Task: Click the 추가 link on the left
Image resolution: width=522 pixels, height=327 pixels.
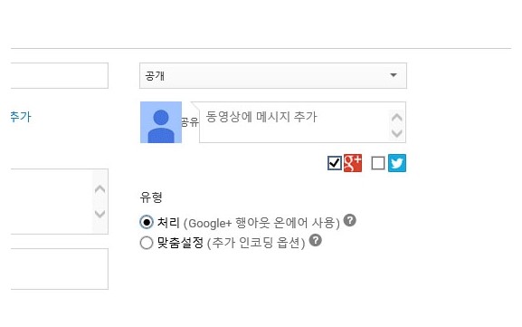Action: 21,117
